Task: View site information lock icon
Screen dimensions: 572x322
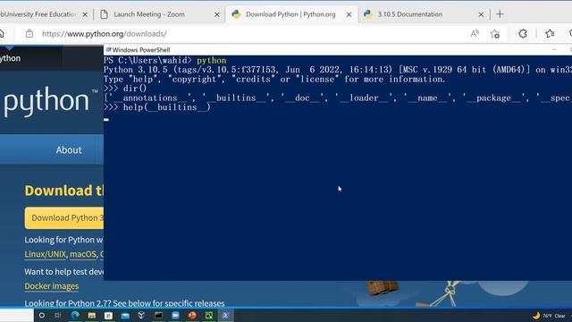Action: point(29,34)
